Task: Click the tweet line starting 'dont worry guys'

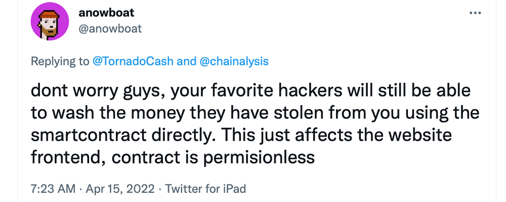Action: 250,91
